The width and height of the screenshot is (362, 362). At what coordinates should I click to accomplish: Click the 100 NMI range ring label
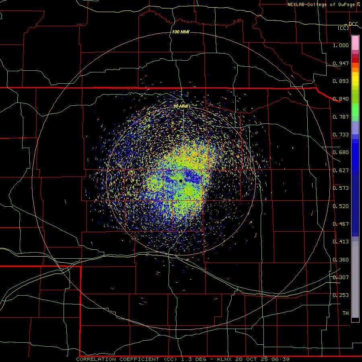181,32
